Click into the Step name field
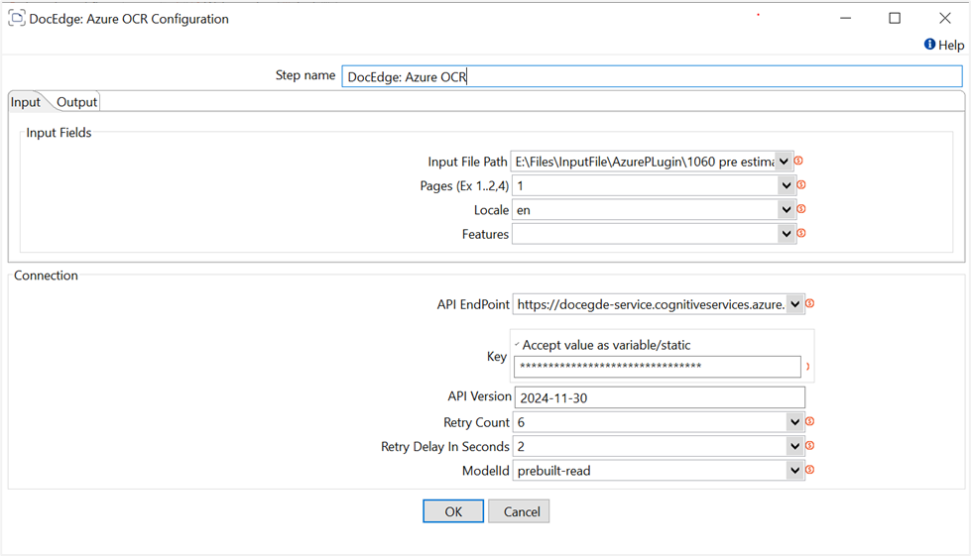 point(652,76)
